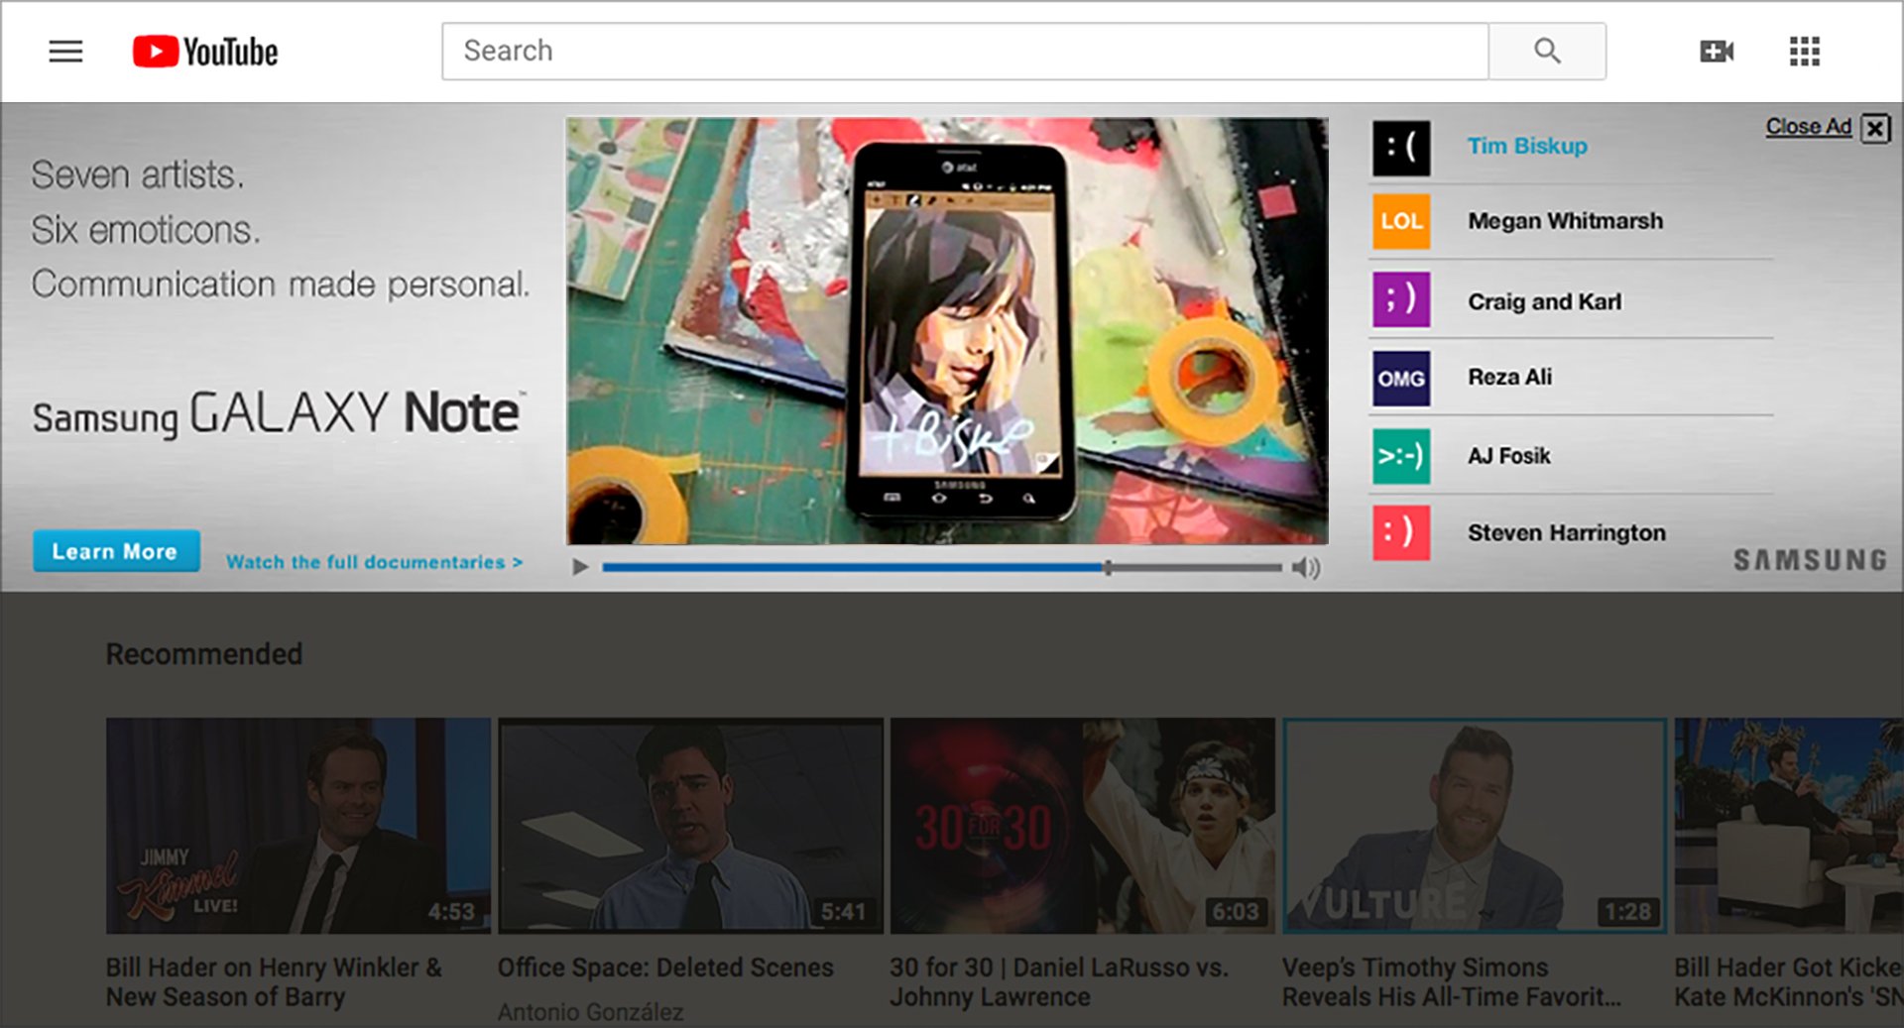The height and width of the screenshot is (1028, 1904).
Task: Open channel Antonio González
Action: [590, 1012]
